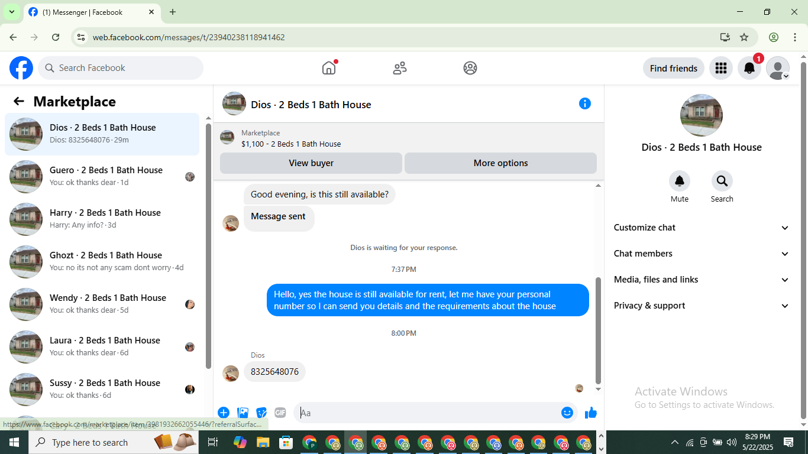
Task: Open the Facebook menu grid icon
Action: 720,69
